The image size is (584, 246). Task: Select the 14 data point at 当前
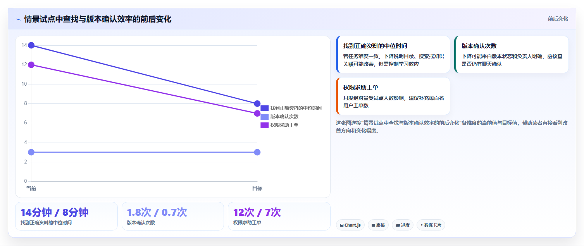click(31, 45)
